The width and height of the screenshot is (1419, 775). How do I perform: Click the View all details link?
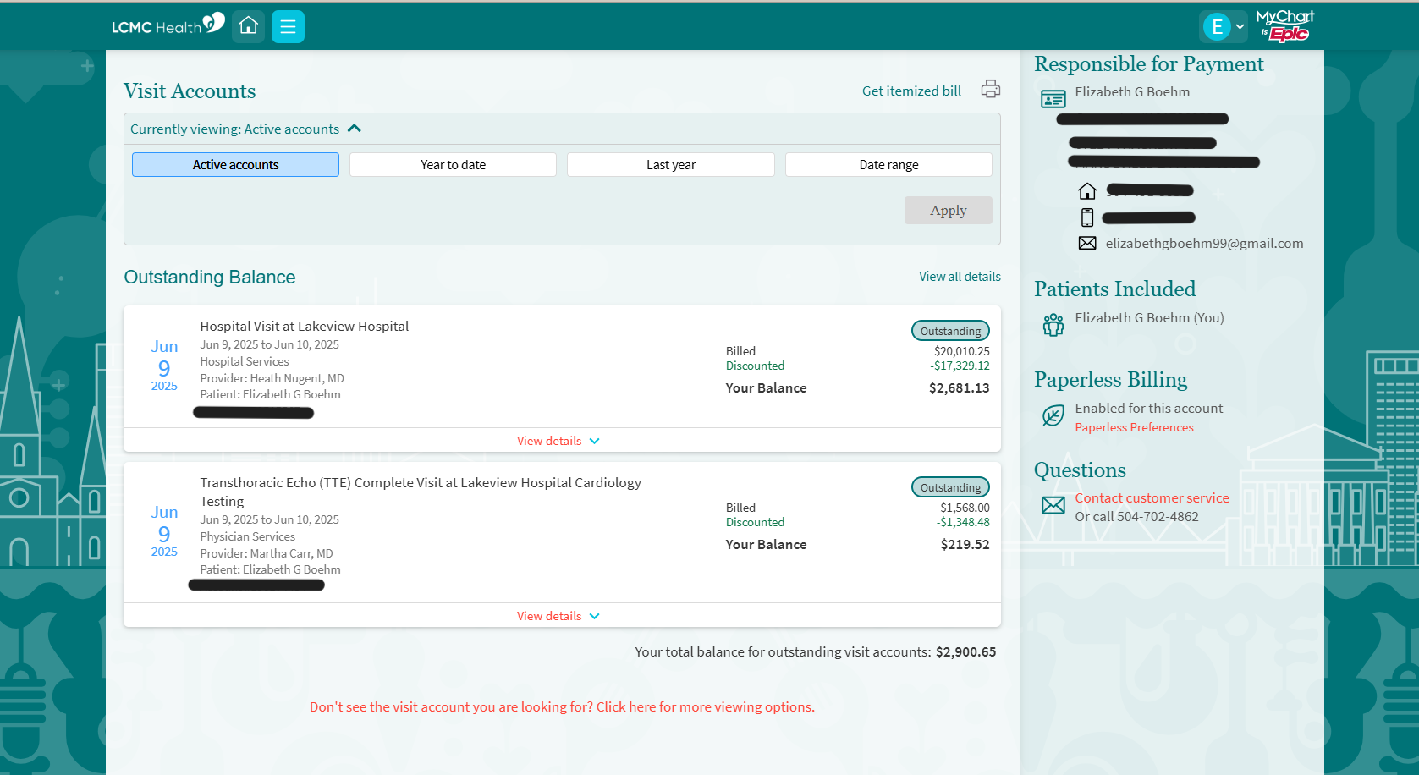[960, 277]
